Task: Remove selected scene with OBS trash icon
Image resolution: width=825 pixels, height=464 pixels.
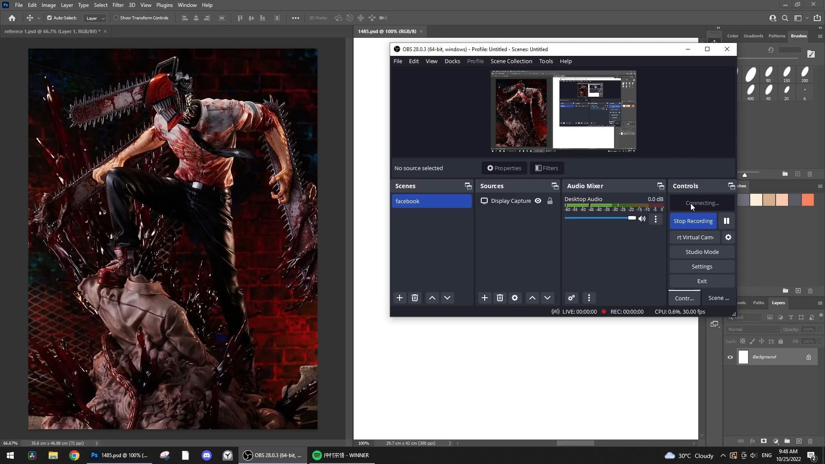Action: pos(415,298)
